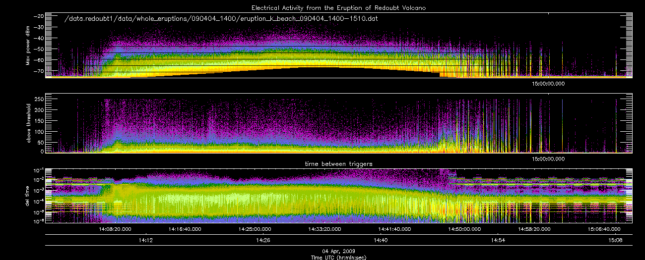Click the 200 tick on above threshold axis
Screen dimensions: 645x260
pyautogui.click(x=39, y=109)
